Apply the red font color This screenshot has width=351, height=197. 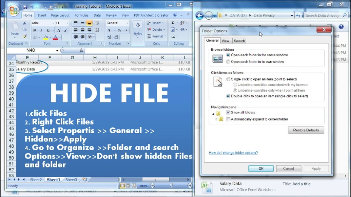click(55, 37)
